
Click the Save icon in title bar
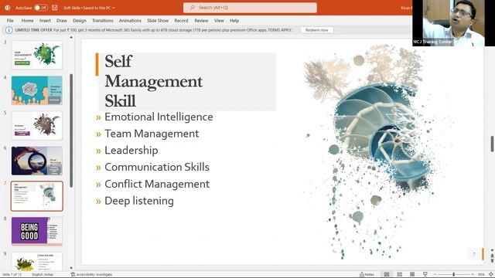click(55, 8)
